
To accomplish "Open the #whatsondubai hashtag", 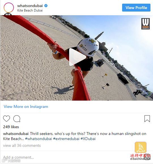I will click(x=39, y=139).
